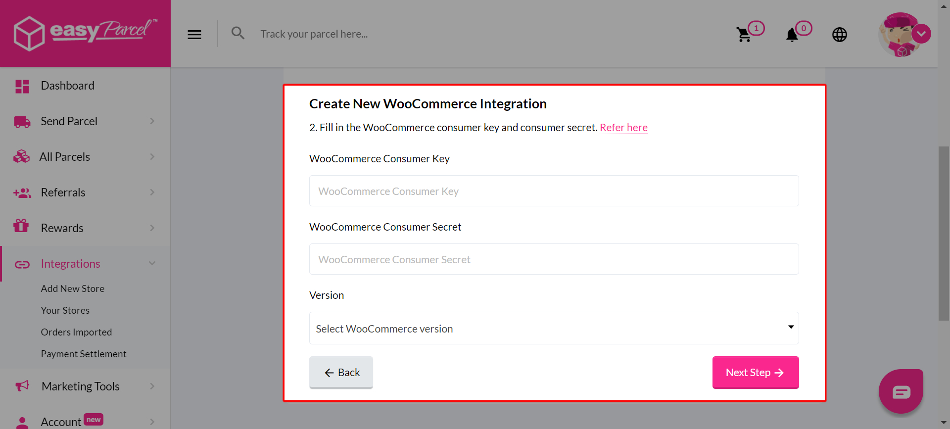Screen dimensions: 950x429
Task: Expand Referrals chevron
Action: tap(152, 192)
